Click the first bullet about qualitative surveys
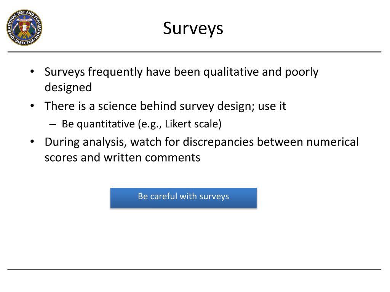Image resolution: width=390 pixels, height=292 pixels. [181, 79]
